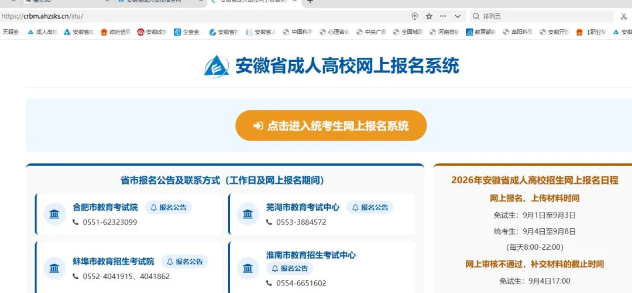Open the 河南技能 bookmark

(444, 32)
